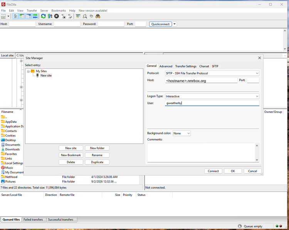Toggle local directory tree display icon
The image size is (289, 230).
tap(22, 17)
